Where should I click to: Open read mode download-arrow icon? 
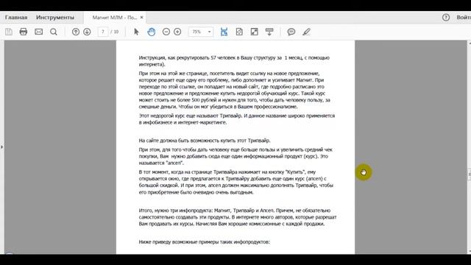(269, 32)
